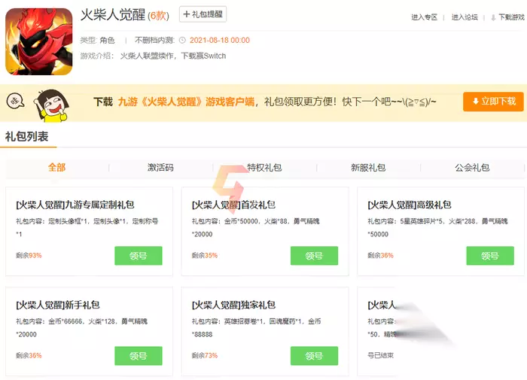Switch to the 激活码 tab
Viewport: 527px width, 380px height.
(x=160, y=167)
